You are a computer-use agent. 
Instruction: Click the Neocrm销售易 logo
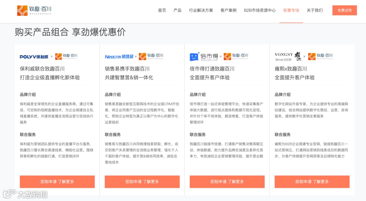click(x=119, y=57)
